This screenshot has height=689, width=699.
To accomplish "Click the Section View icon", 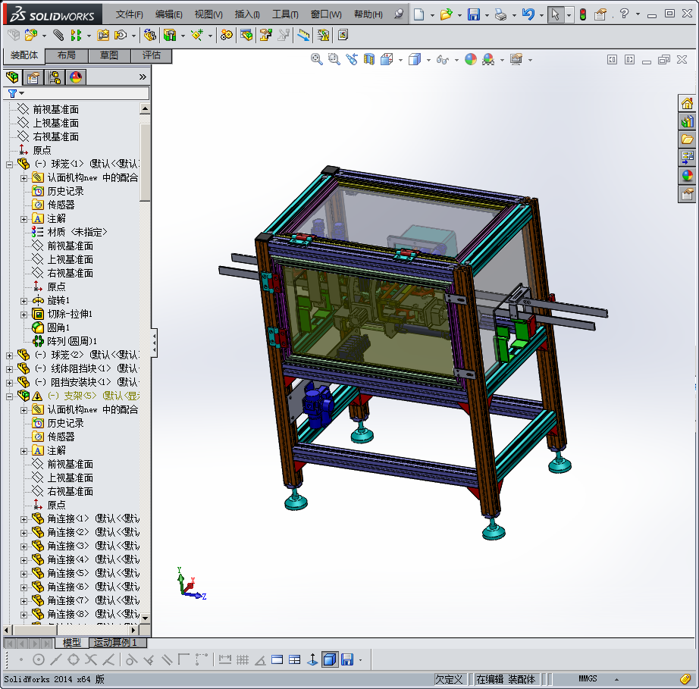I will (369, 59).
